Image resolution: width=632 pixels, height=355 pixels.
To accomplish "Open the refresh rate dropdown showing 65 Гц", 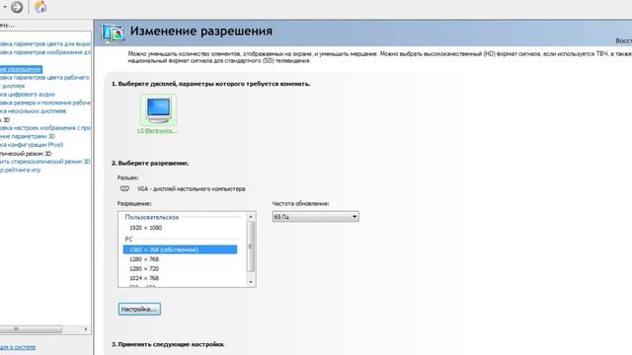I will click(x=316, y=217).
